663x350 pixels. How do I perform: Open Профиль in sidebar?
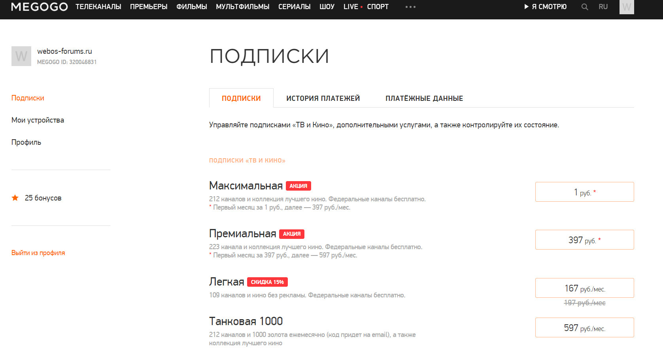point(26,142)
